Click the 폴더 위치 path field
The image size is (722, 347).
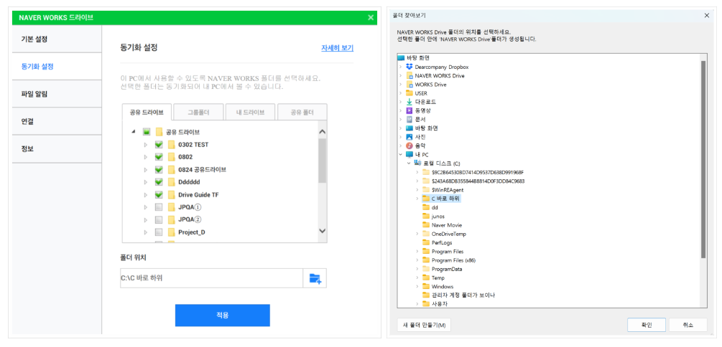tap(212, 278)
